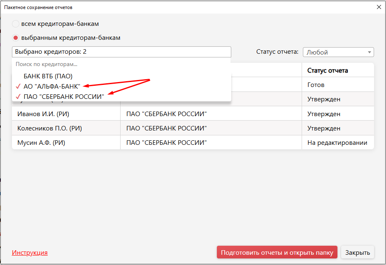Click the "Готов" status cell
The width and height of the screenshot is (386, 265).
pyautogui.click(x=316, y=85)
